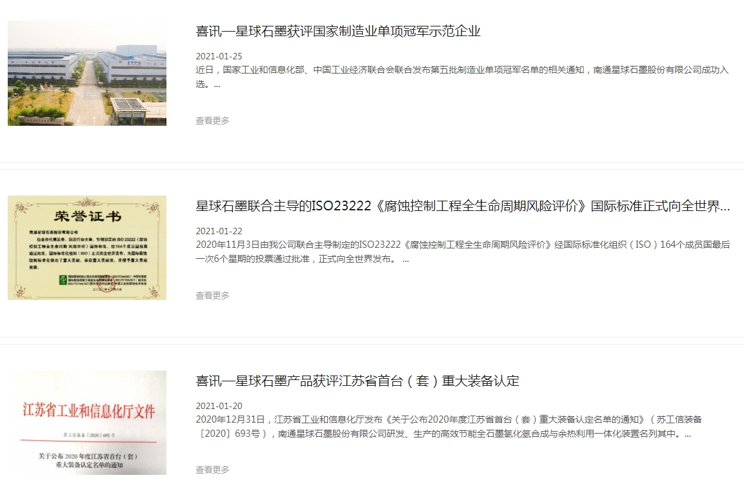Click 查看更多 under the 2021-01-22 article
This screenshot has width=744, height=502.
click(x=212, y=295)
